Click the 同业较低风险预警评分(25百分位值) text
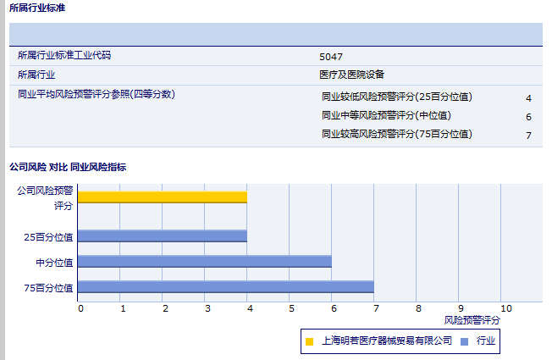 point(397,97)
